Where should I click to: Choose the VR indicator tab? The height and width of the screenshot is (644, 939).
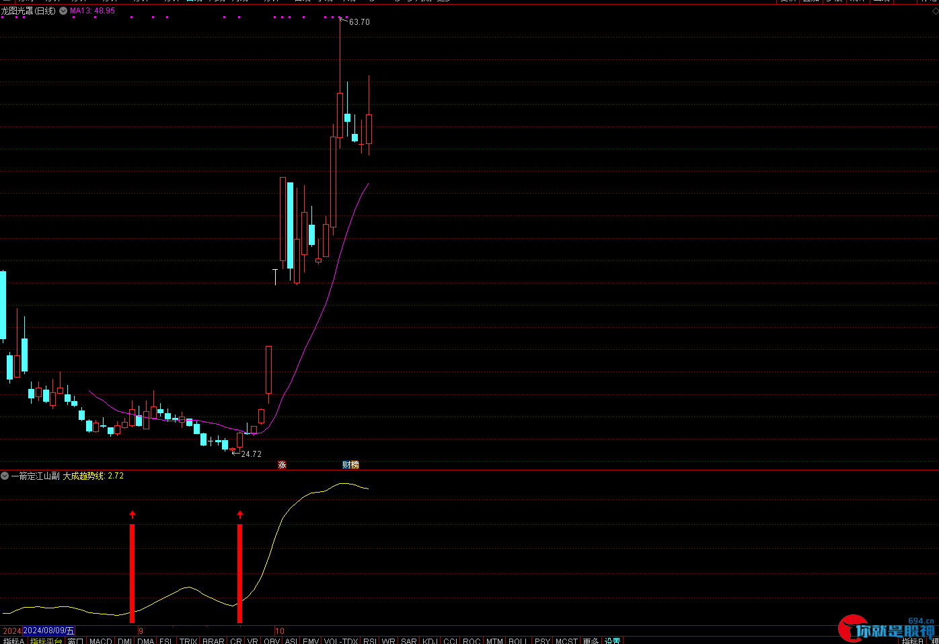pyautogui.click(x=252, y=641)
